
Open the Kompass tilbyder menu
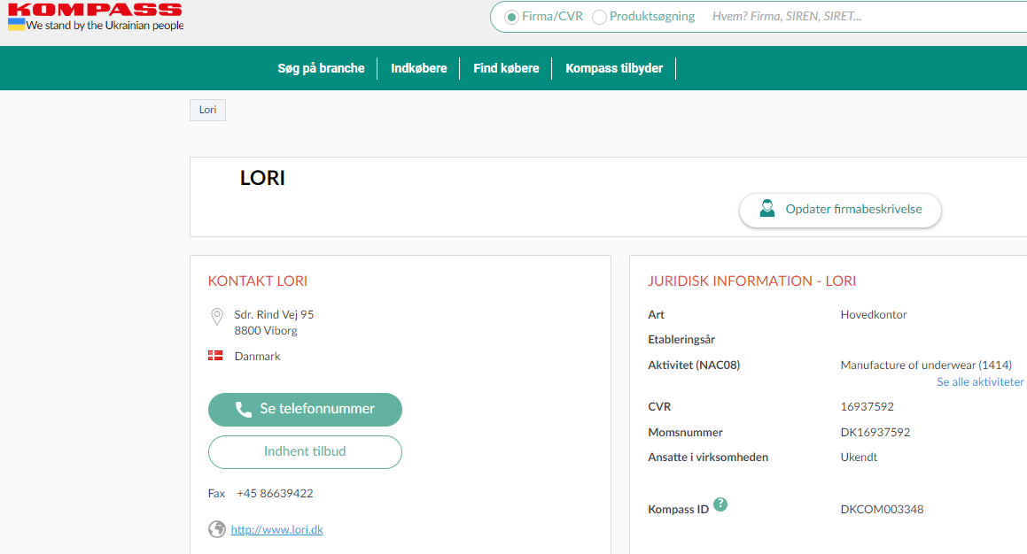(614, 68)
